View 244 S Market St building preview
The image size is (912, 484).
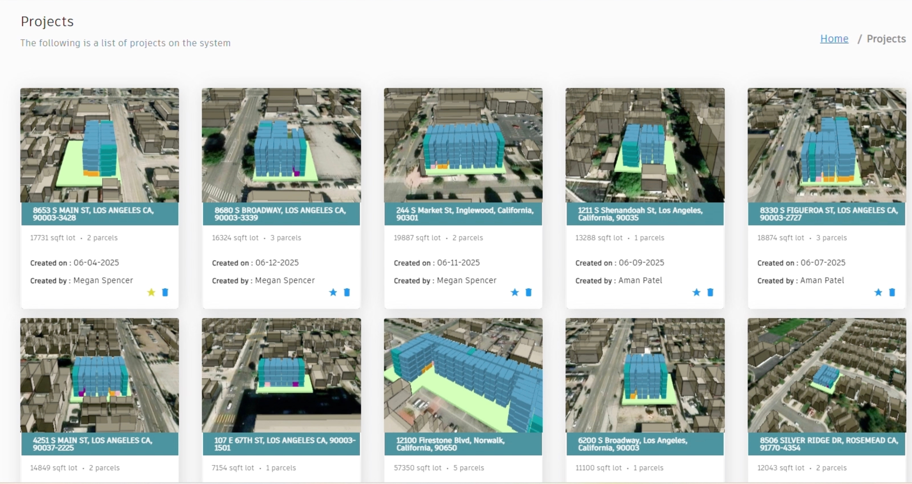[x=463, y=145]
